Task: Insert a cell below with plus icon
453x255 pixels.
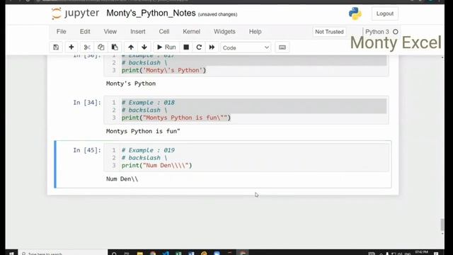Action: (x=71, y=47)
